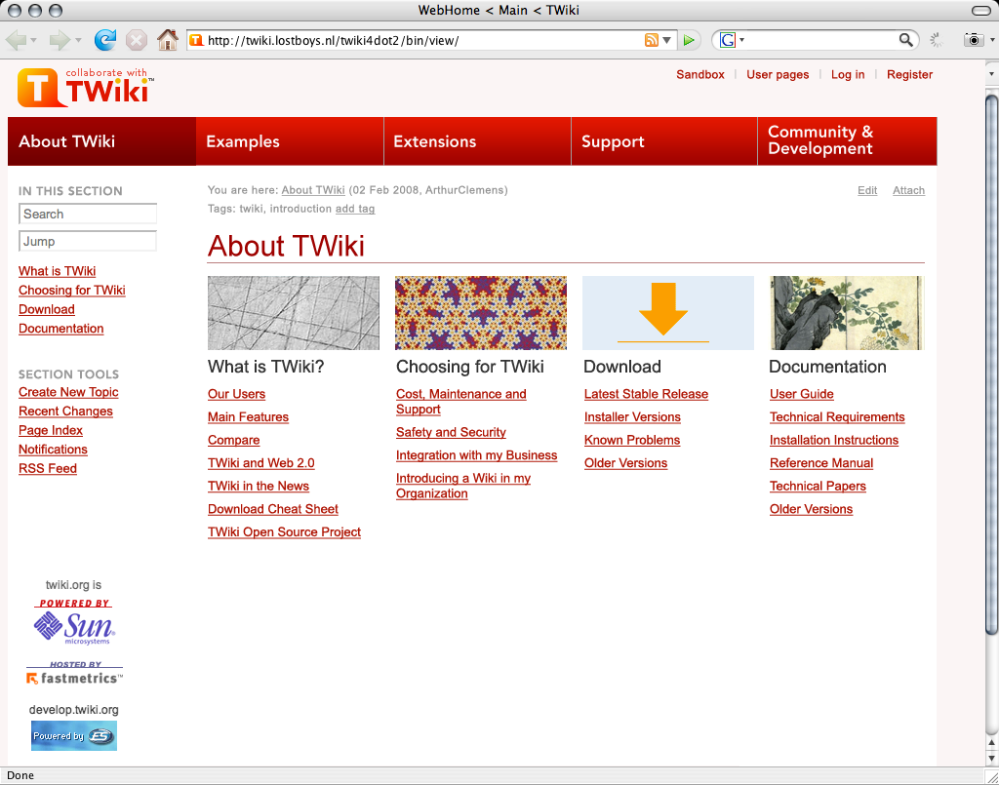Image resolution: width=999 pixels, height=785 pixels.
Task: Click the browser home icon
Action: [168, 40]
